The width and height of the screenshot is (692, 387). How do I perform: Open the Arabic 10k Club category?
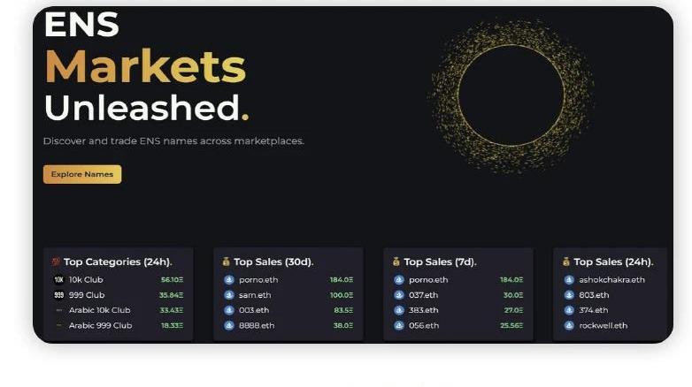pos(118,310)
